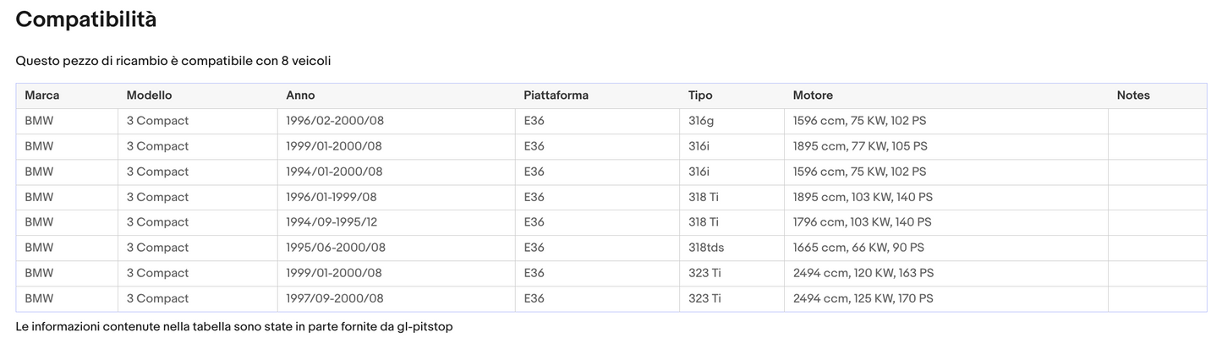Select the 316g type cell

pyautogui.click(x=701, y=121)
